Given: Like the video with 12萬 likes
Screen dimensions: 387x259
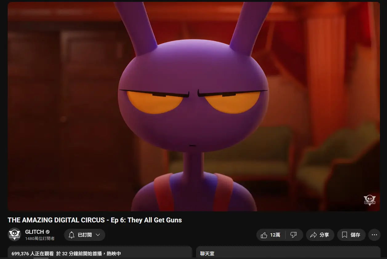Looking at the screenshot, I should [271, 235].
